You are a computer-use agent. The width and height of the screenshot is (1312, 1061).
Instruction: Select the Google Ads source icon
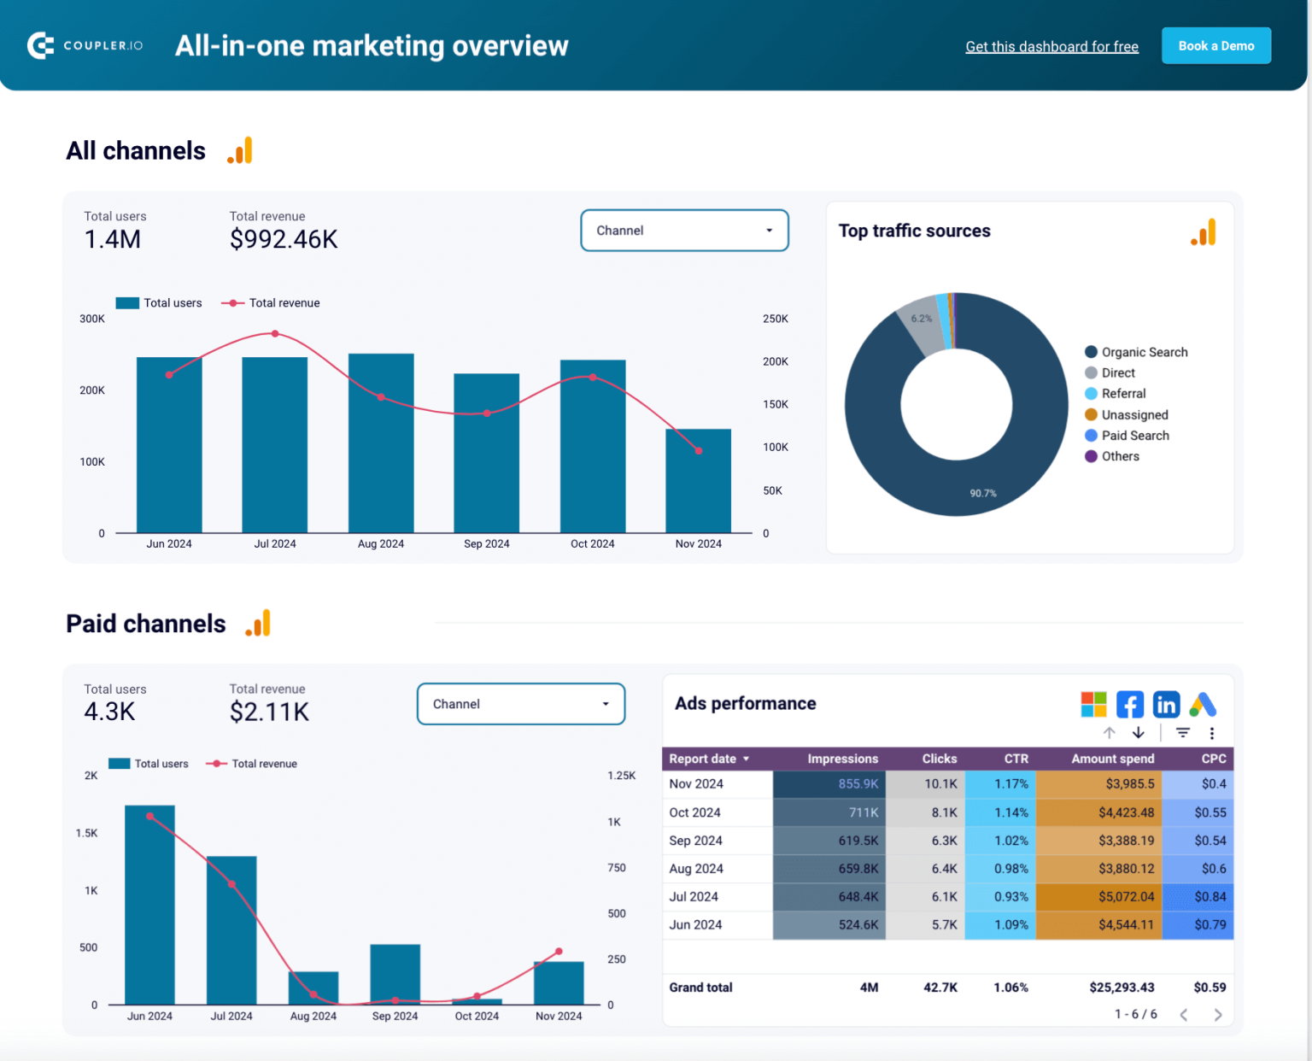(1204, 704)
